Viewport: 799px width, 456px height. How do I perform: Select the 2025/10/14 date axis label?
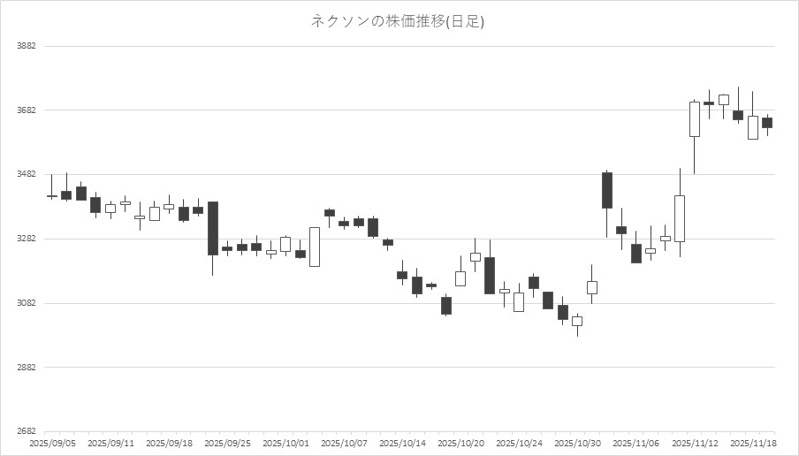(x=402, y=444)
